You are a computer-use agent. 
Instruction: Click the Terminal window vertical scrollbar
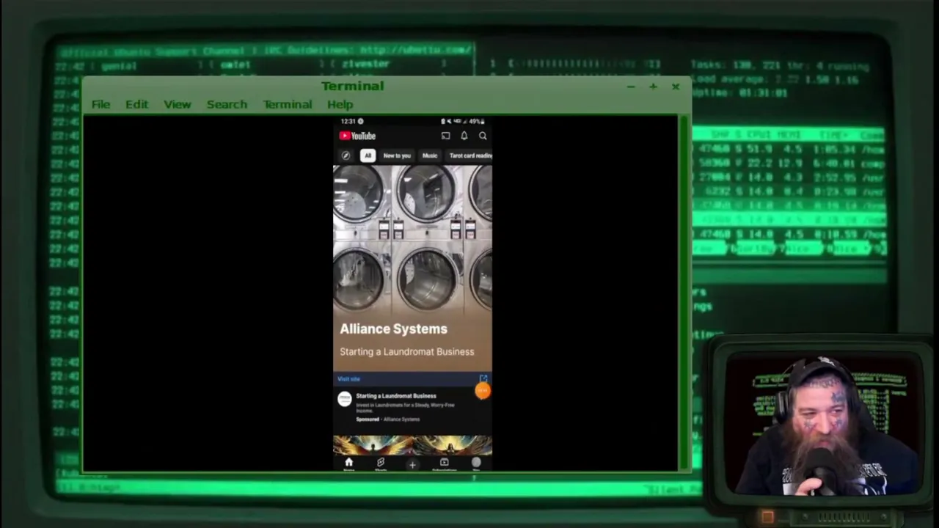point(684,293)
